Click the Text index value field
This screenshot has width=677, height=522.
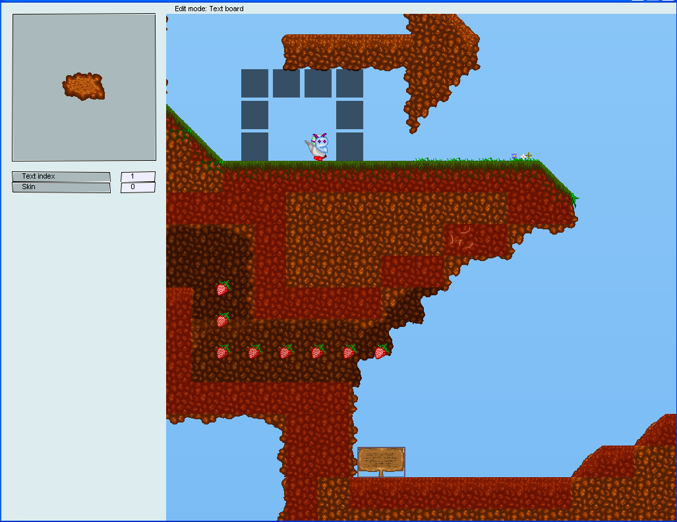coord(138,177)
